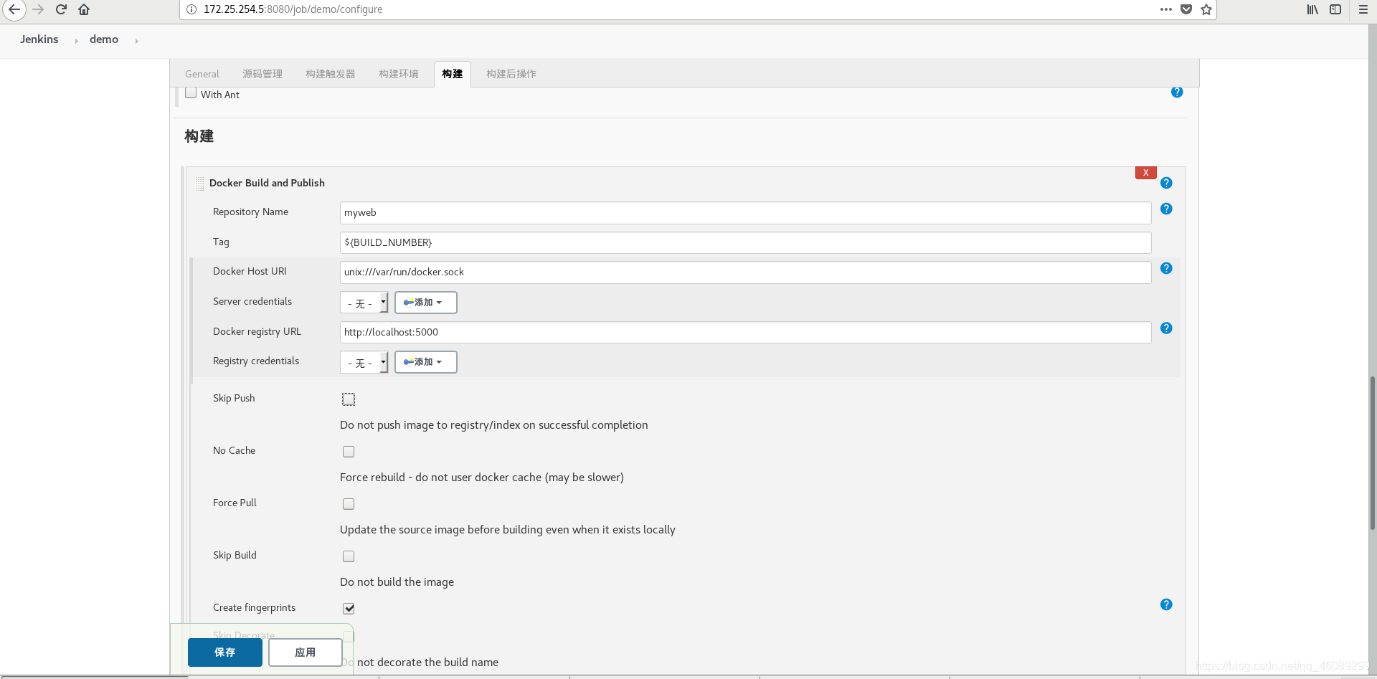The width and height of the screenshot is (1377, 679).
Task: Focus the Tag input field
Action: (x=746, y=242)
